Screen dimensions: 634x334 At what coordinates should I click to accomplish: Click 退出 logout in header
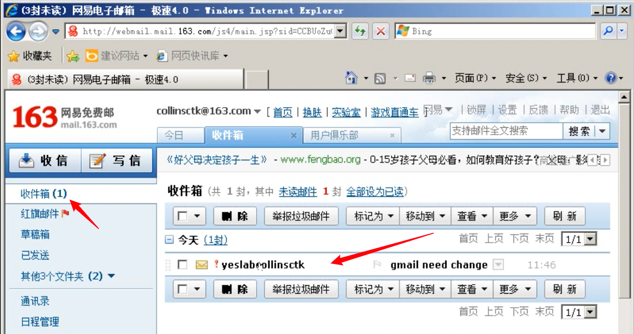pos(600,110)
